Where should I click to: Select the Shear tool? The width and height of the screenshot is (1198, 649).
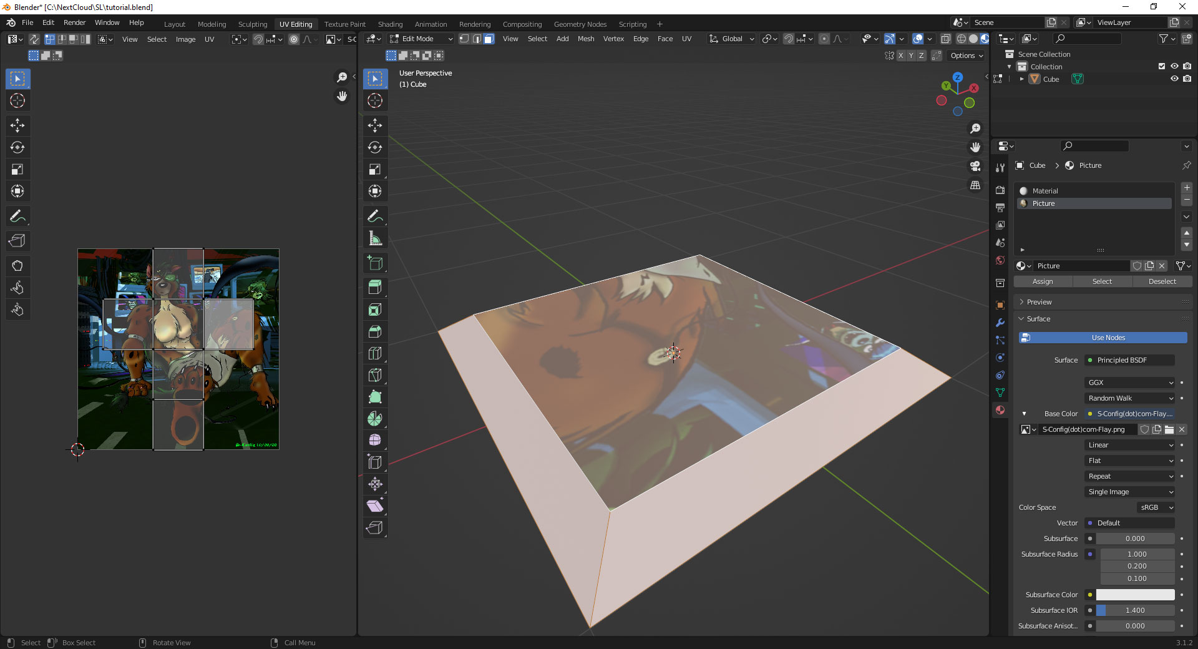tap(375, 506)
